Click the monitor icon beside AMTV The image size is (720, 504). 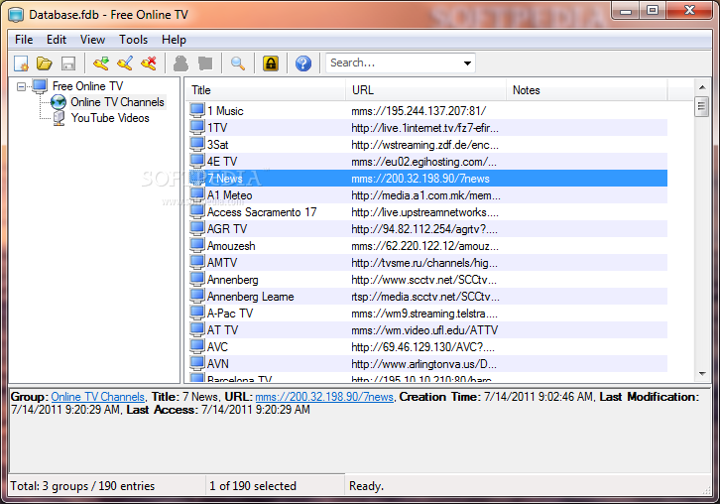tap(197, 262)
